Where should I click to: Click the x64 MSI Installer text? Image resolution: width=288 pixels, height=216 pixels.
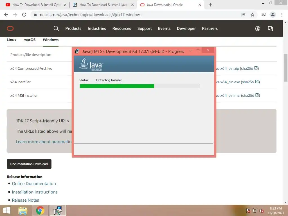coord(24,96)
